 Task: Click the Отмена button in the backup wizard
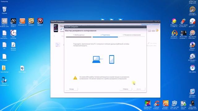125,89
